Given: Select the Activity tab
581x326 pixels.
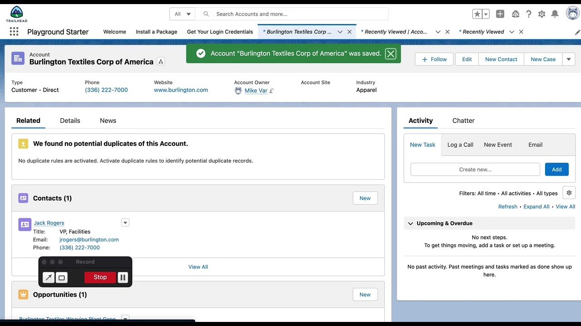Looking at the screenshot, I should 421,120.
